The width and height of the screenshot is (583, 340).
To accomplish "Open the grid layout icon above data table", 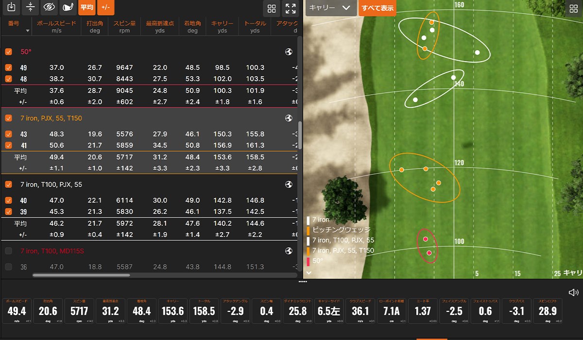I will point(272,9).
